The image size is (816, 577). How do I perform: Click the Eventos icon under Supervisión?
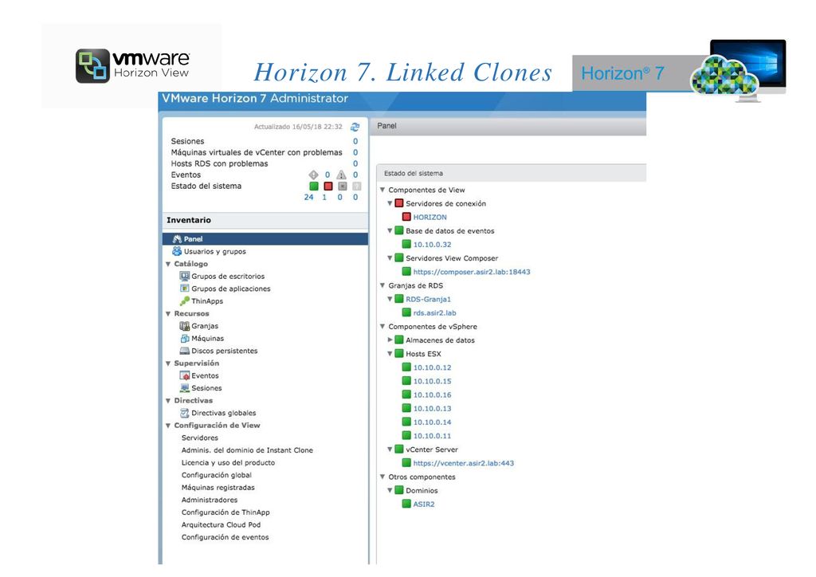[185, 375]
